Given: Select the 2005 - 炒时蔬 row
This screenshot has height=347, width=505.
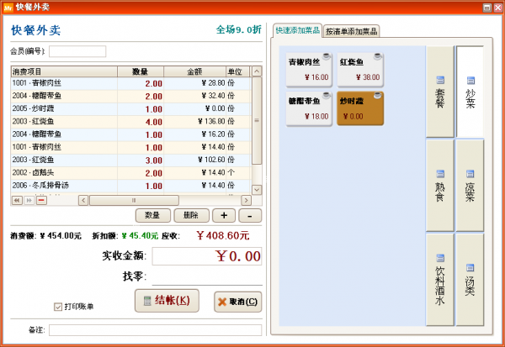Looking at the screenshot, I should (x=130, y=108).
